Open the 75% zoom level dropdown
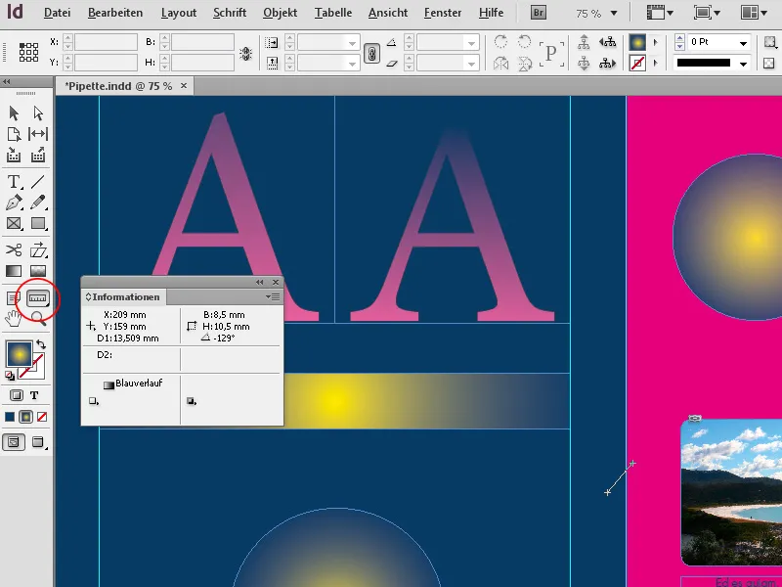This screenshot has height=587, width=782. point(614,13)
